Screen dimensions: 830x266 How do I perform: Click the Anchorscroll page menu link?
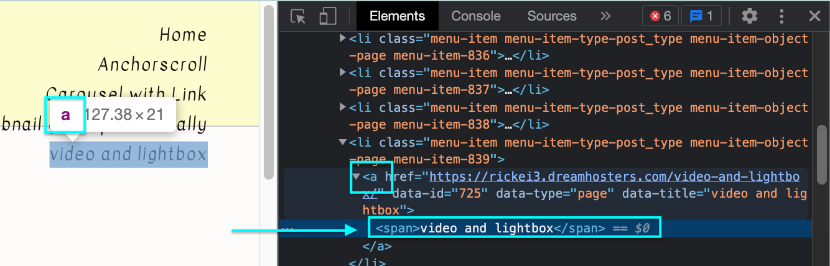(x=152, y=65)
